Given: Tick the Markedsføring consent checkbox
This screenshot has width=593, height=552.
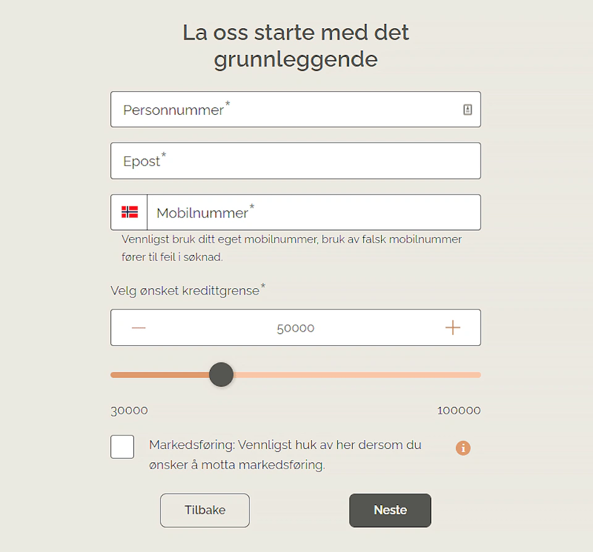Looking at the screenshot, I should (x=122, y=447).
